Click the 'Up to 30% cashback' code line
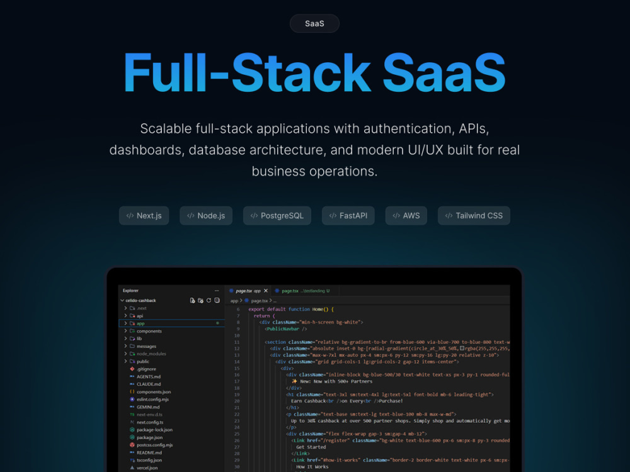This screenshot has height=472, width=630. point(400,420)
